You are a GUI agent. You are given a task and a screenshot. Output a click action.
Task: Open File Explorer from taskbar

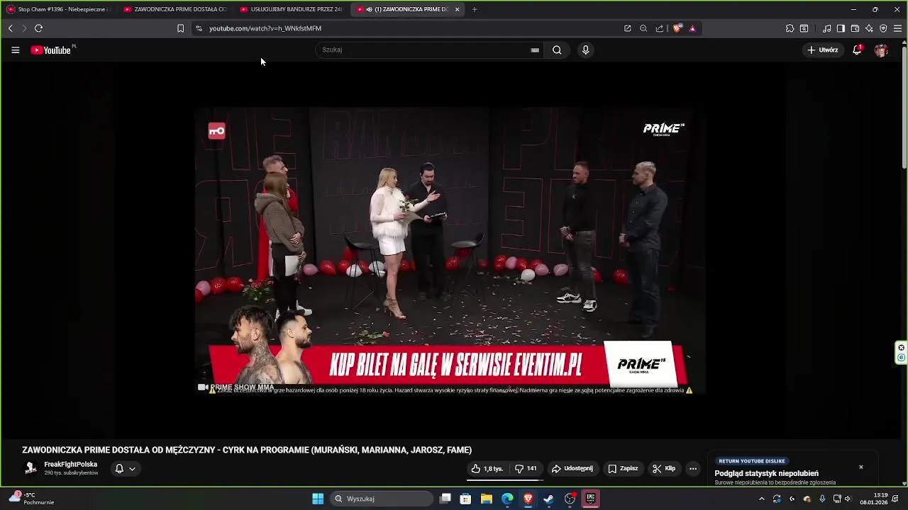487,499
